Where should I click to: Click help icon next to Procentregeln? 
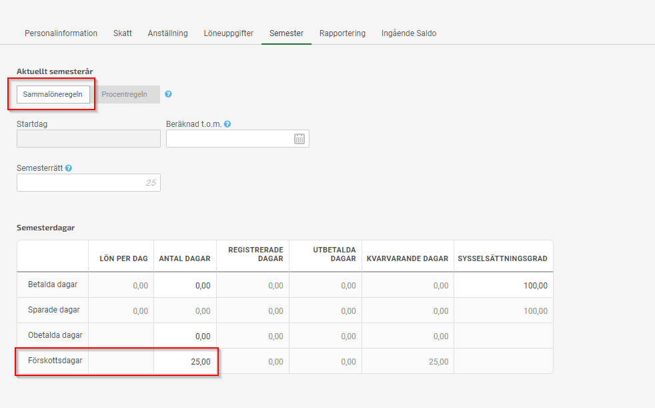tap(168, 94)
